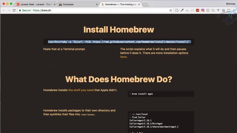The height and width of the screenshot is (133, 237).
Task: Close the Laravel Valet tab
Action: [x=54, y=4]
